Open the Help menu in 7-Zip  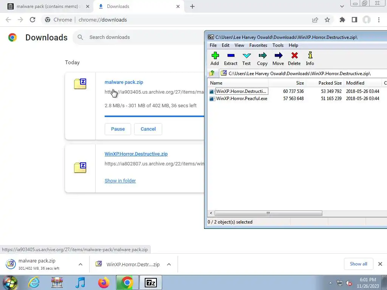293,45
